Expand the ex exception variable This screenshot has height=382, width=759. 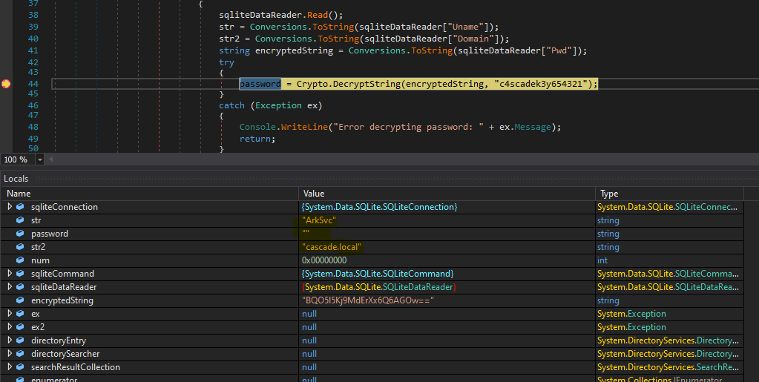pos(10,314)
